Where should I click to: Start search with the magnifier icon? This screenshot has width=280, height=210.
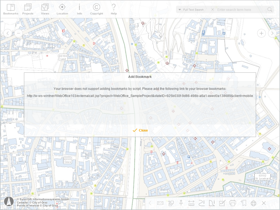click(x=270, y=10)
